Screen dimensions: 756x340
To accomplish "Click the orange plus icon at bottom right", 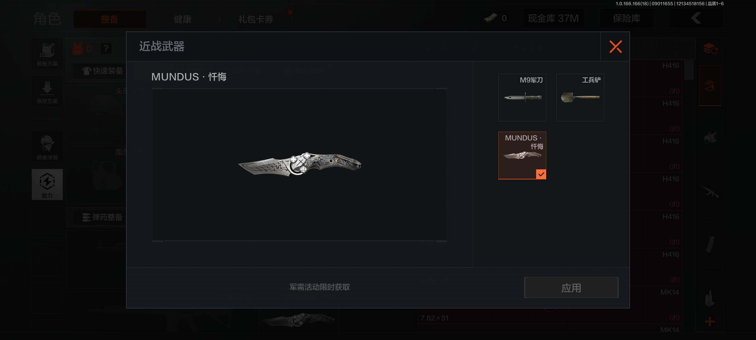I will coord(710,321).
